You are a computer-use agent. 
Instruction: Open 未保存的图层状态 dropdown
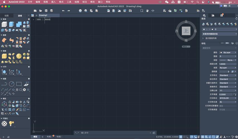pyautogui.click(x=219, y=34)
